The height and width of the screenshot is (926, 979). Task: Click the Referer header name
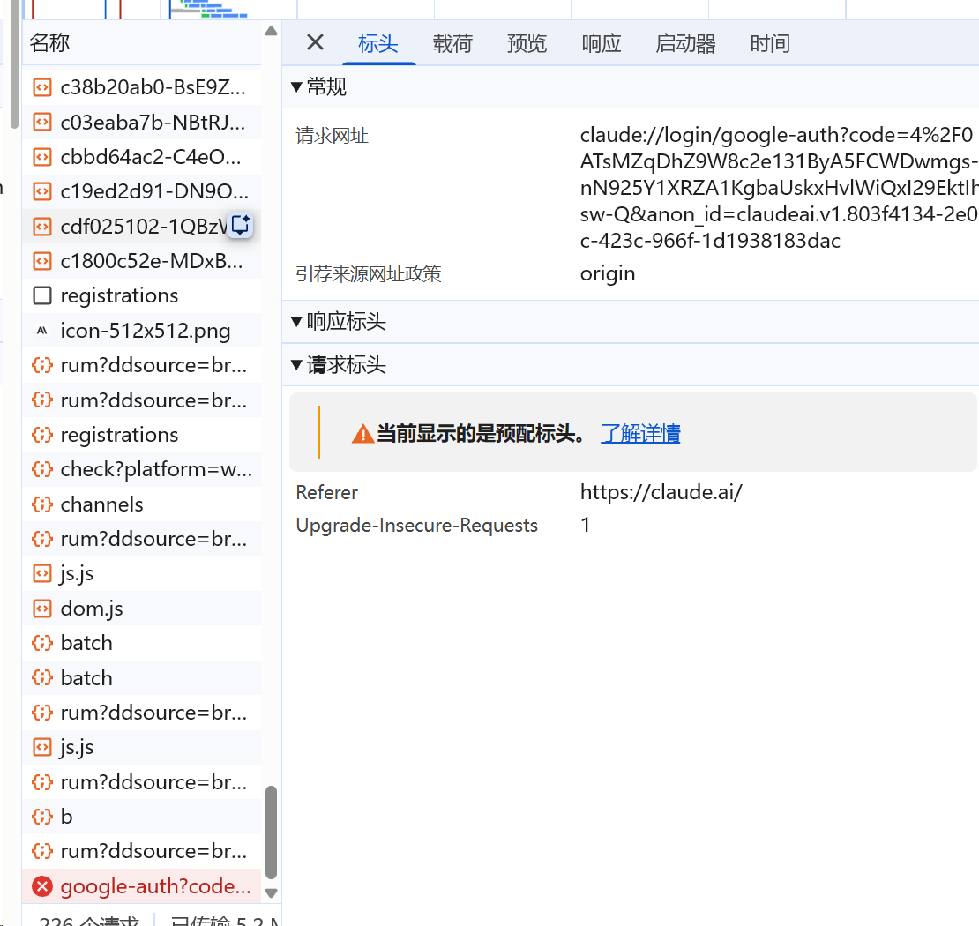327,493
